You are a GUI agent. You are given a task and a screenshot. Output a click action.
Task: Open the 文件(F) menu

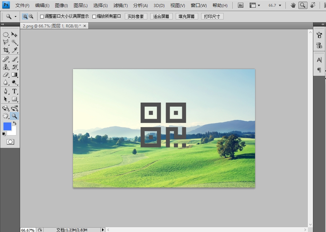[22, 6]
